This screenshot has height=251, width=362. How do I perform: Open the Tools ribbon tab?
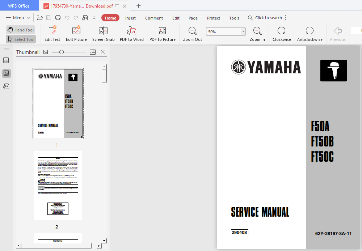[x=234, y=18]
